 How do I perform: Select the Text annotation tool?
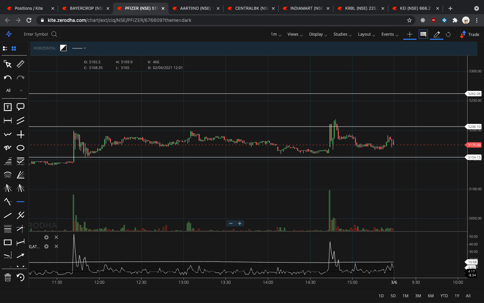point(7,107)
